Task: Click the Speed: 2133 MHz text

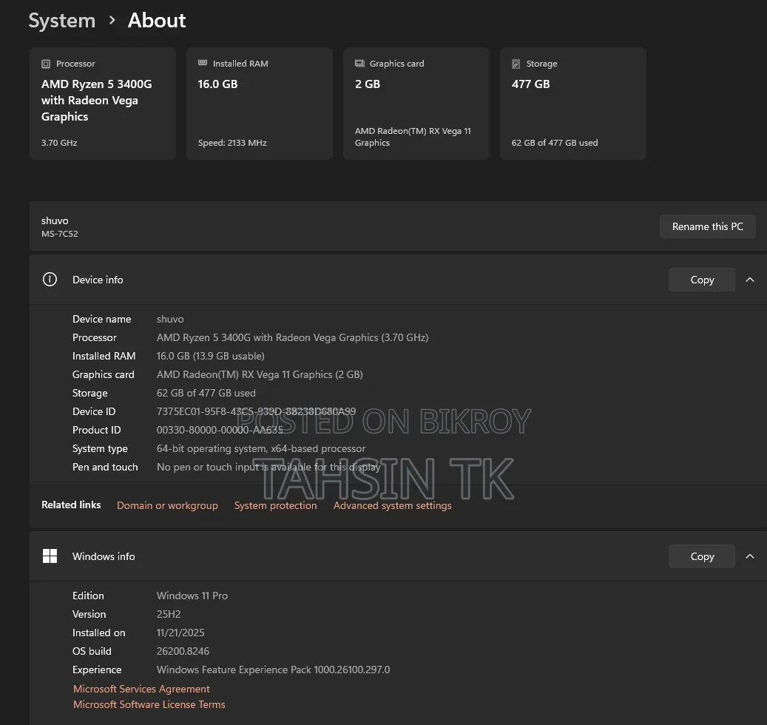Action: (232, 143)
